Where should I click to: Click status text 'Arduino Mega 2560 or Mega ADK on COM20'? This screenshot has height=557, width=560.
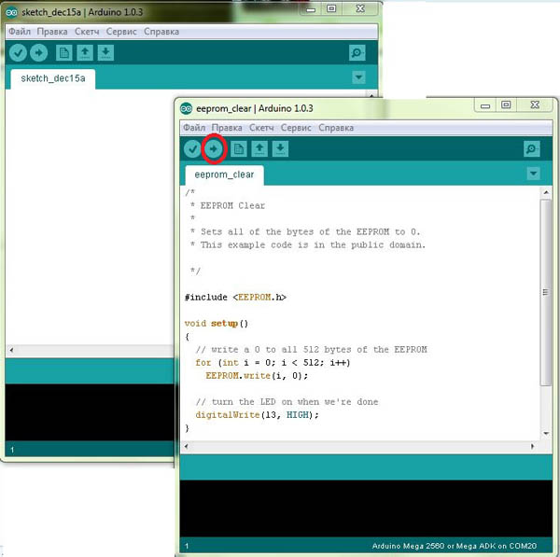point(454,546)
